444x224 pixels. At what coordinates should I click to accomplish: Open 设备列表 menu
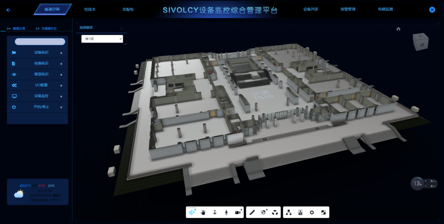[x=311, y=9]
